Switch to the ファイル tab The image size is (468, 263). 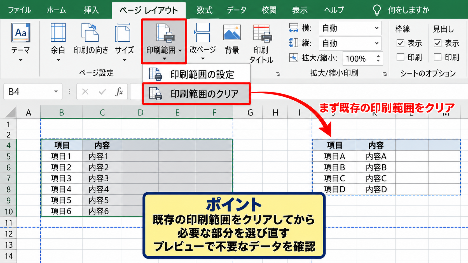pos(20,10)
